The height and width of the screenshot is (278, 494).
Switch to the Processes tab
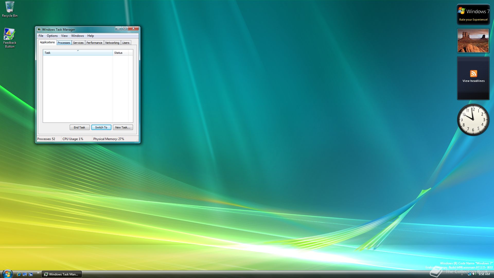(x=64, y=43)
